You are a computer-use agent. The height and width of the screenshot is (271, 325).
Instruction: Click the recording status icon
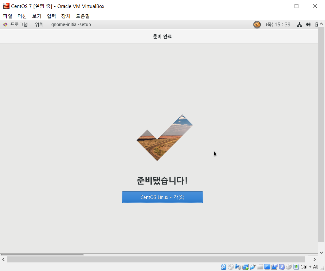(x=274, y=267)
